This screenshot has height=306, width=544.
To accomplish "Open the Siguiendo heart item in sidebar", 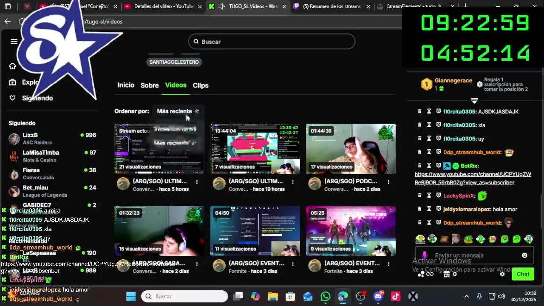I will [x=31, y=98].
